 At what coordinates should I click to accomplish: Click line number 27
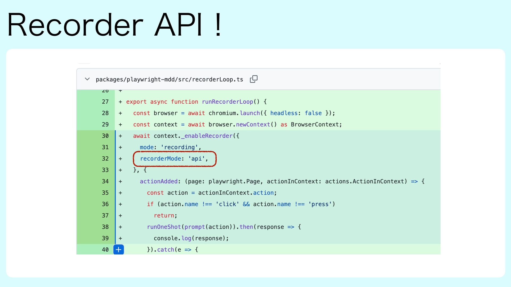point(105,102)
